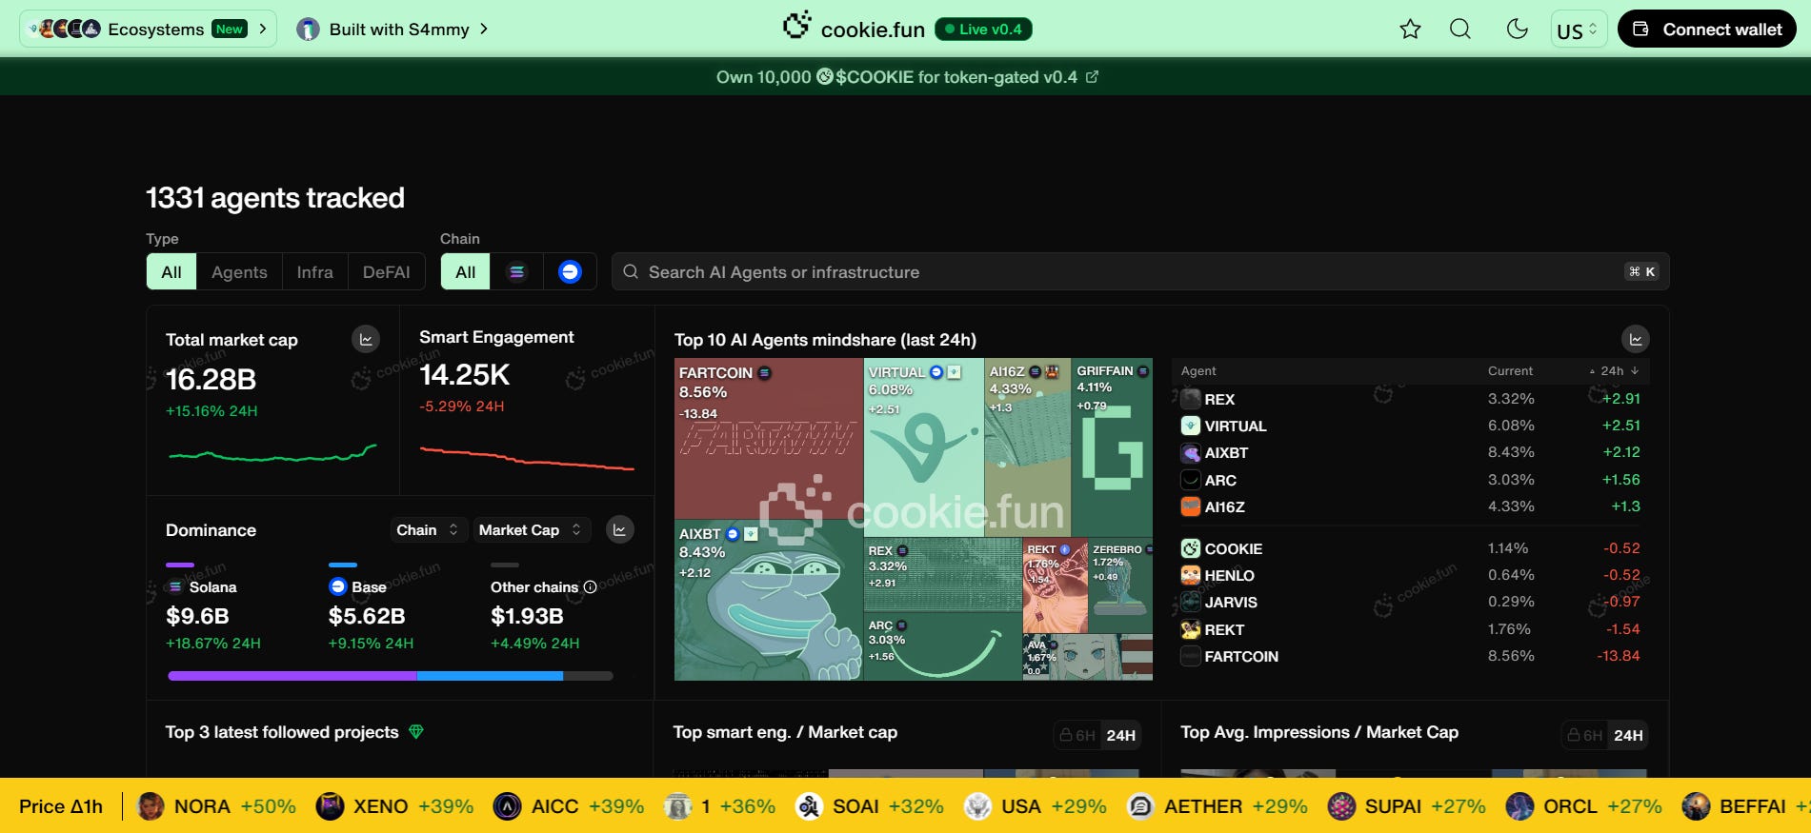The height and width of the screenshot is (833, 1811).
Task: Click Connect wallet button
Action: (x=1707, y=30)
